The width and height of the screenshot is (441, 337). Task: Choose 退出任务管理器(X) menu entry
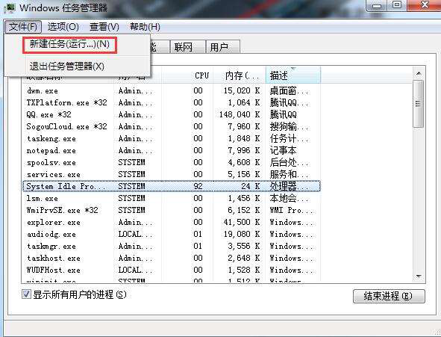tap(67, 67)
